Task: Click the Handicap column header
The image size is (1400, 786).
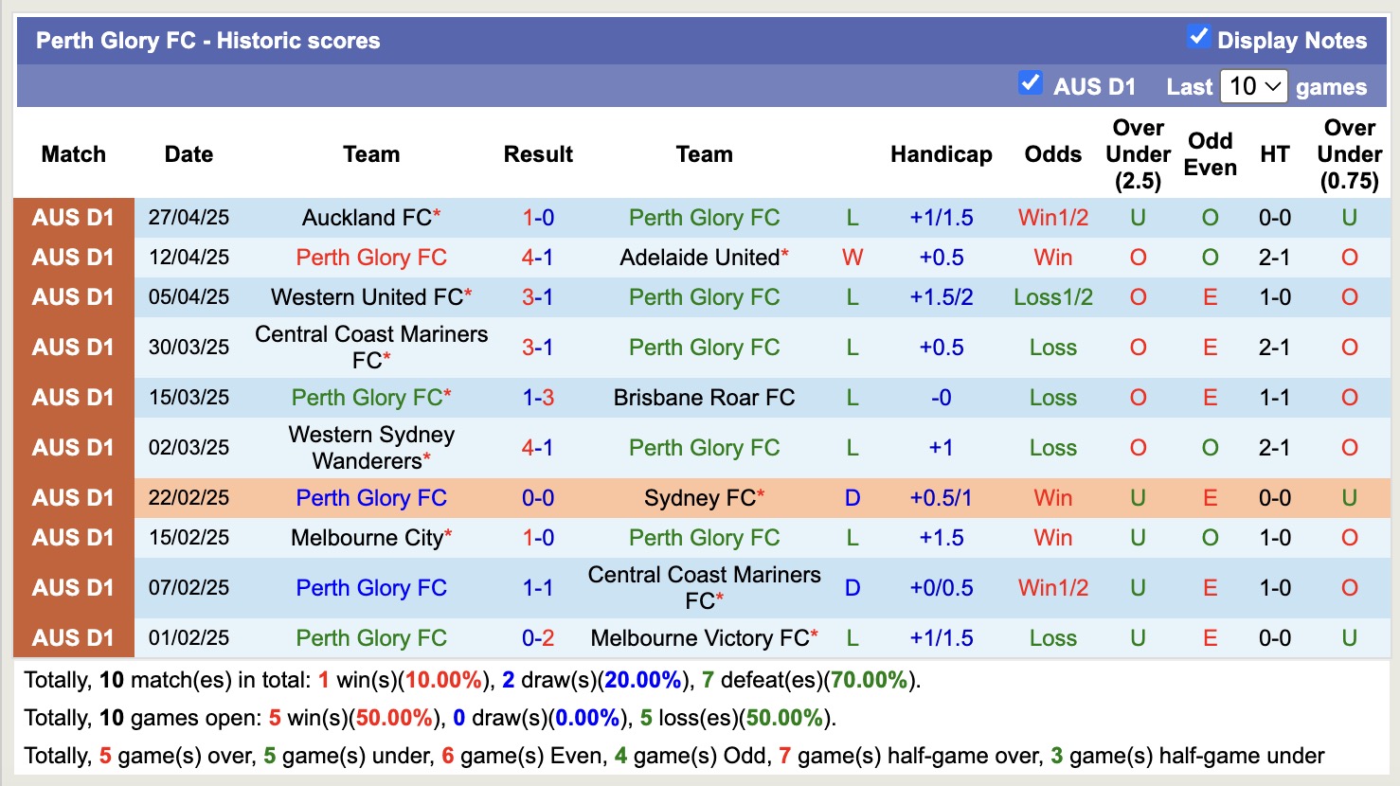Action: point(941,153)
